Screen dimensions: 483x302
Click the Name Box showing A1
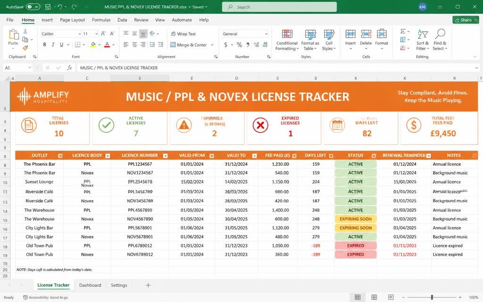[x=17, y=67]
